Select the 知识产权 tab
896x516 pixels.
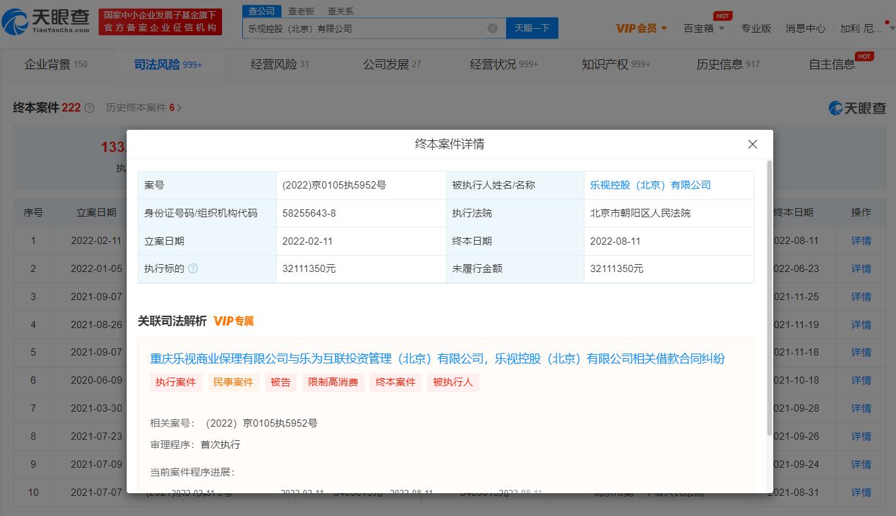pos(616,64)
